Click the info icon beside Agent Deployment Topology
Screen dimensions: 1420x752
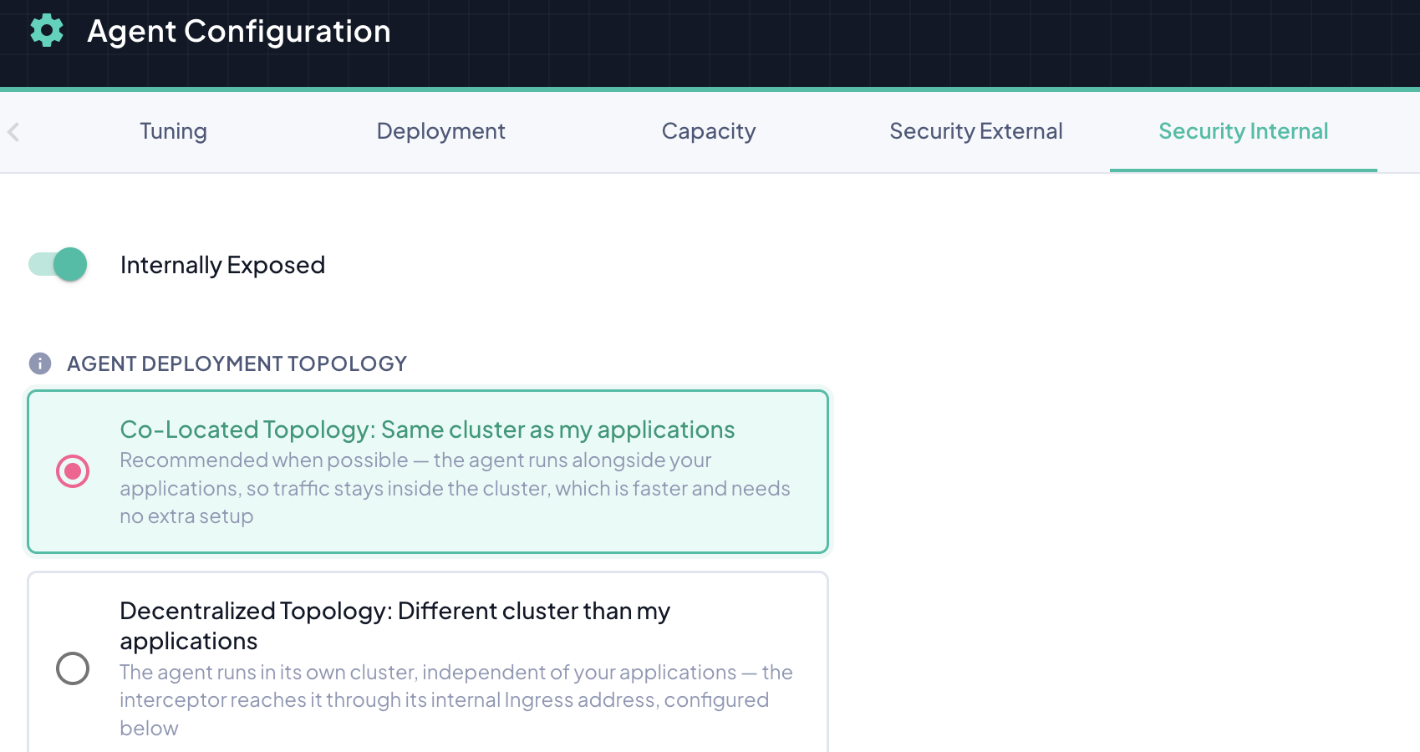(40, 363)
